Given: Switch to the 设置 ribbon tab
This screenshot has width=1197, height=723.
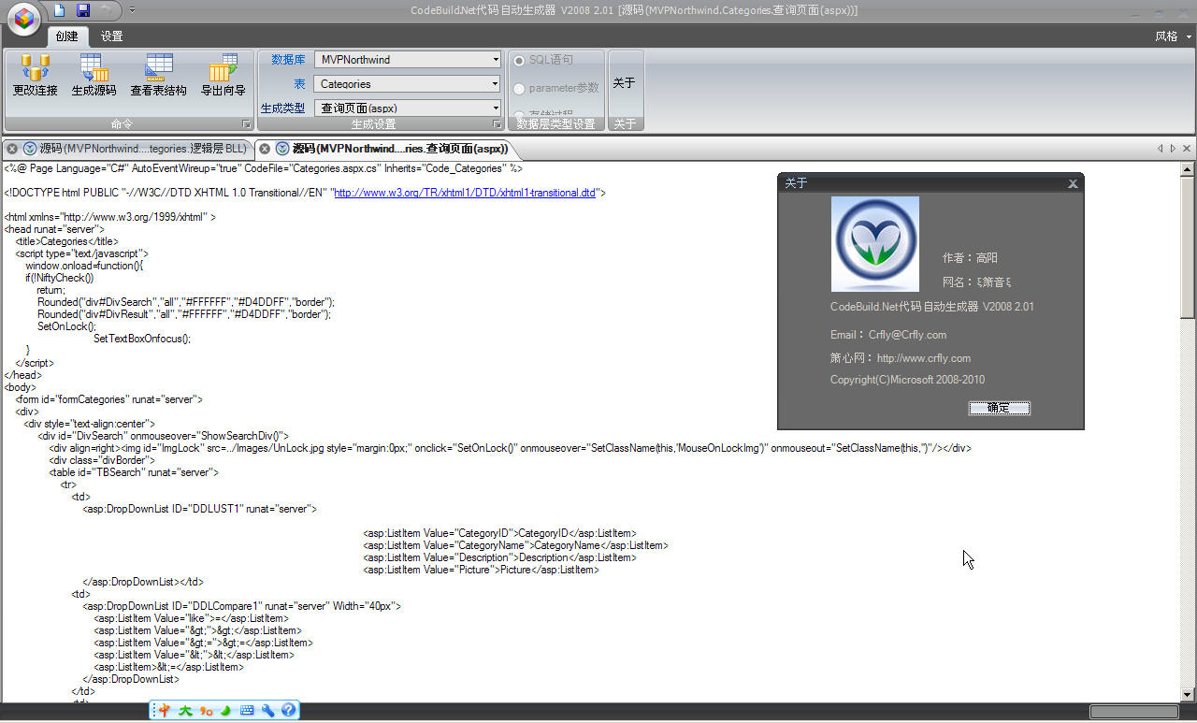Looking at the screenshot, I should point(111,36).
